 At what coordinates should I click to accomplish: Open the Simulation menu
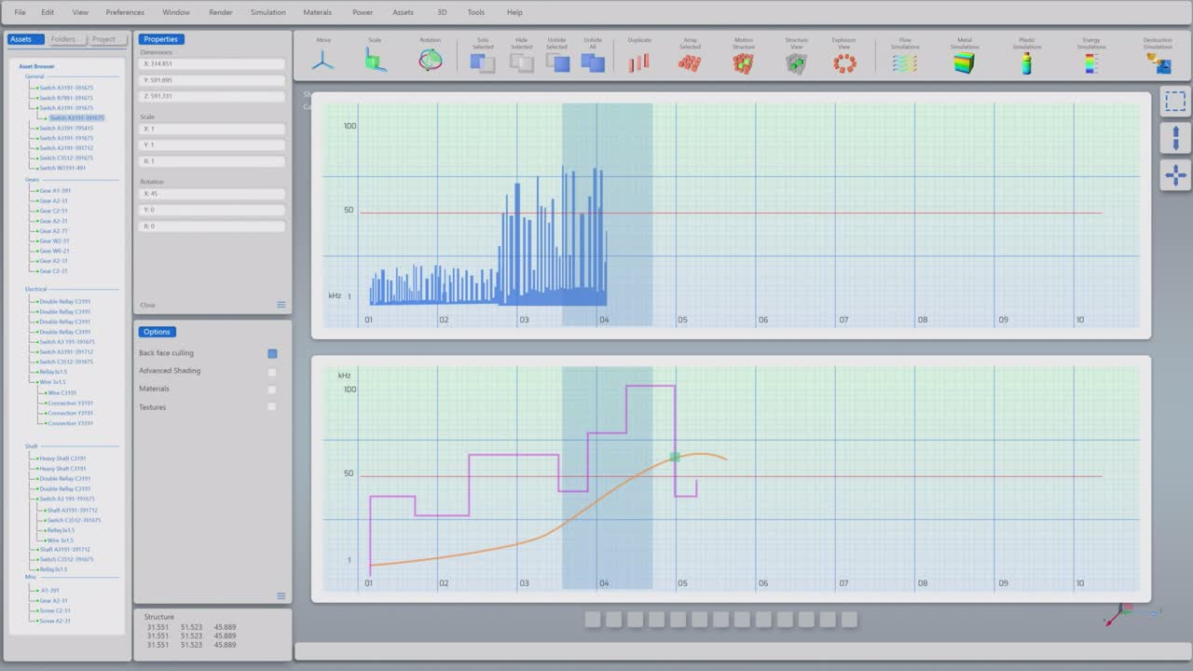point(267,12)
